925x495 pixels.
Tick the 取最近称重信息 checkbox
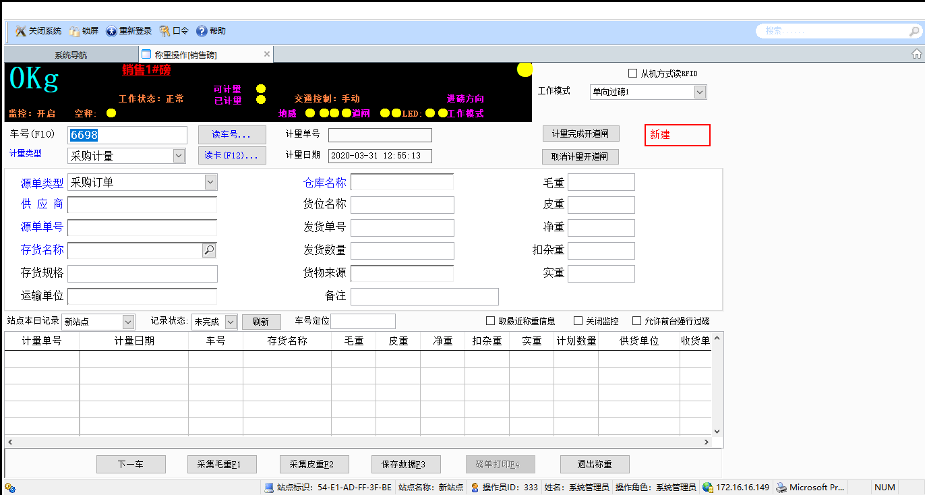[491, 321]
